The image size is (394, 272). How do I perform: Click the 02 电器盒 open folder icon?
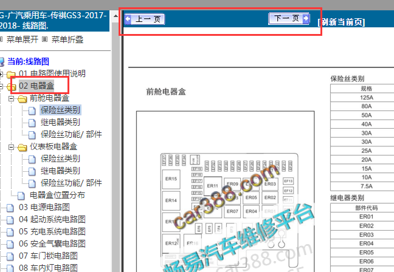point(11,87)
